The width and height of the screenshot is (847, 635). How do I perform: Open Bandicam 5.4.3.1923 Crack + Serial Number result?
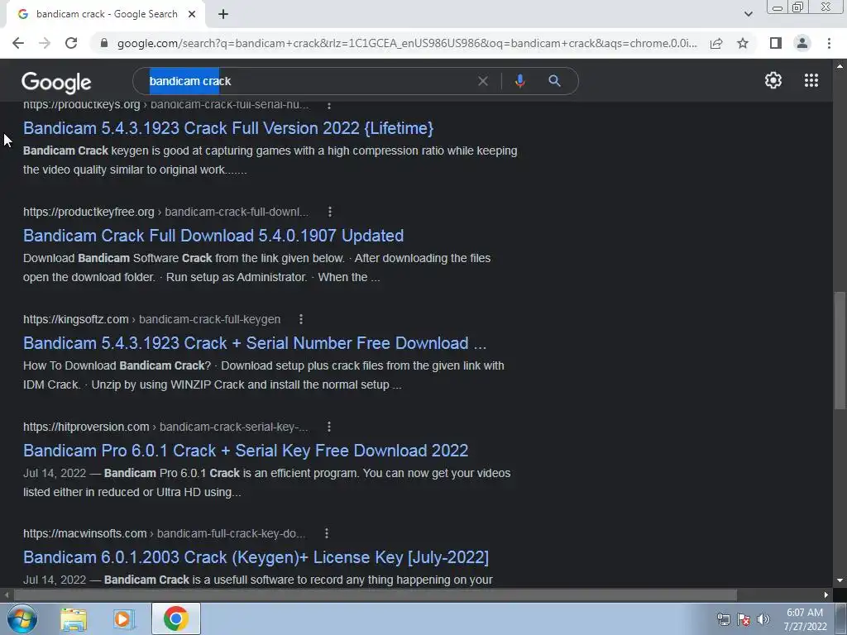255,343
